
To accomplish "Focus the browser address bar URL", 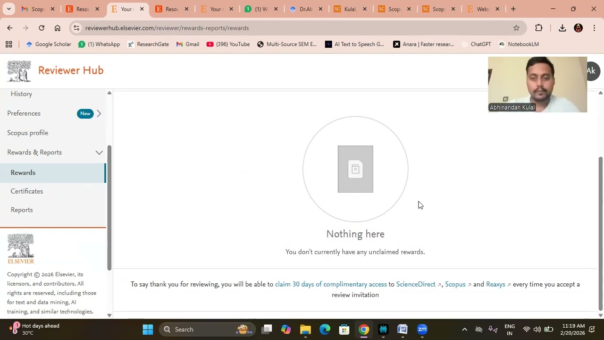I will coord(167,28).
